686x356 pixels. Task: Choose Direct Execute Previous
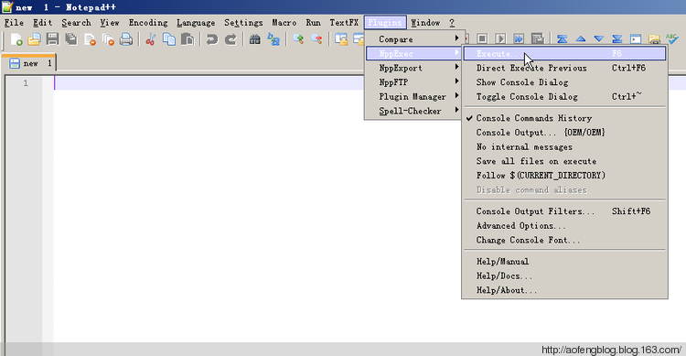pyautogui.click(x=564, y=69)
